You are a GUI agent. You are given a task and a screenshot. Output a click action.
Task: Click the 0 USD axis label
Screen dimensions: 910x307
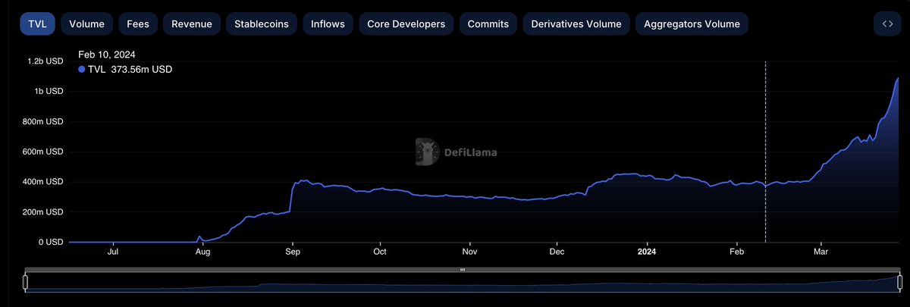50,242
